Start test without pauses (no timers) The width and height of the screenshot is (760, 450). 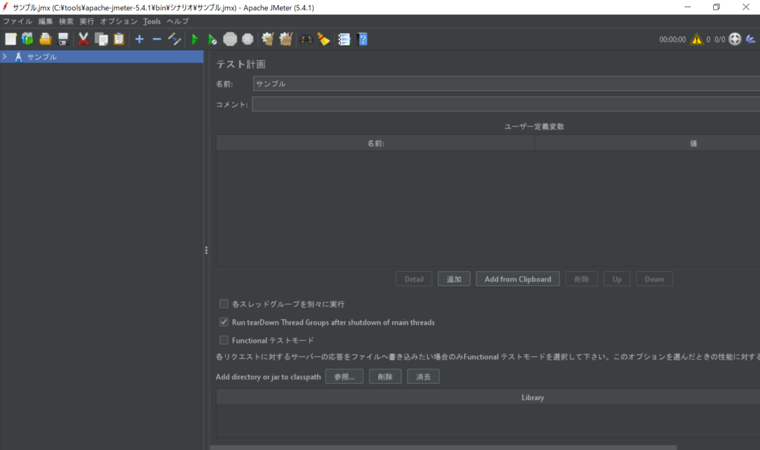(x=212, y=39)
